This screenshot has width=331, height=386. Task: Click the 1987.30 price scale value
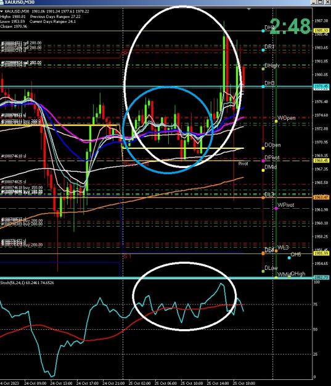point(321,21)
